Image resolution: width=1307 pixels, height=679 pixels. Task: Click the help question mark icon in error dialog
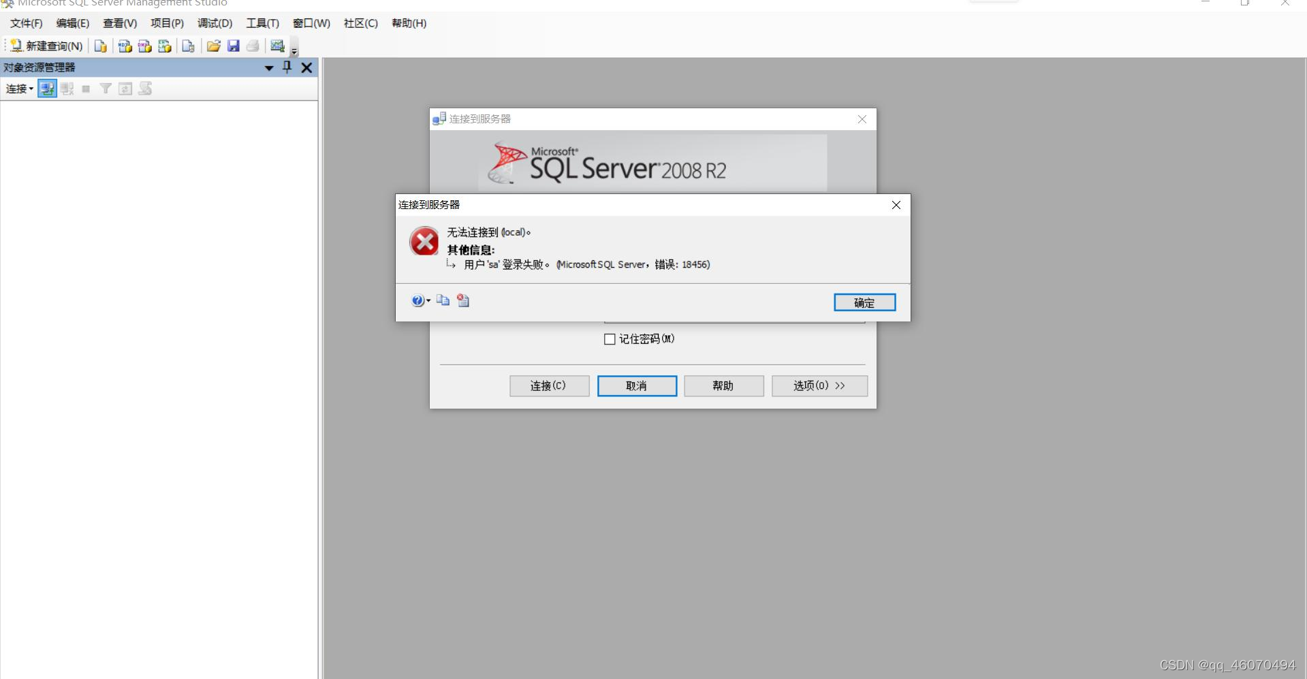[x=418, y=300]
